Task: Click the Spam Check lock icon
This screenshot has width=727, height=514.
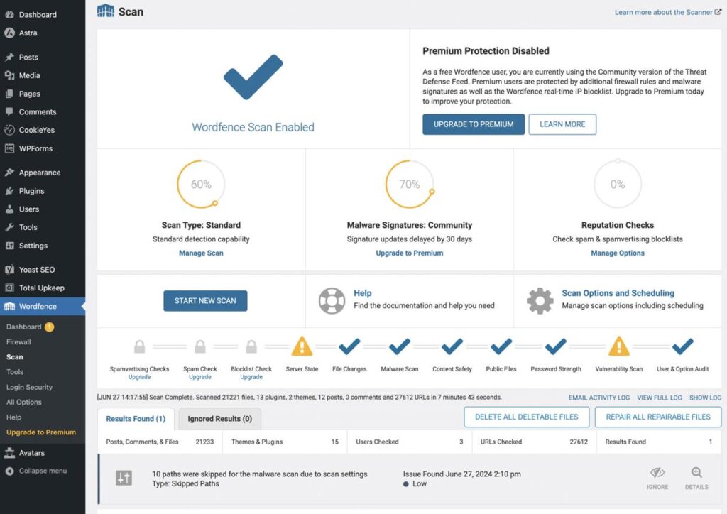Action: 200,346
